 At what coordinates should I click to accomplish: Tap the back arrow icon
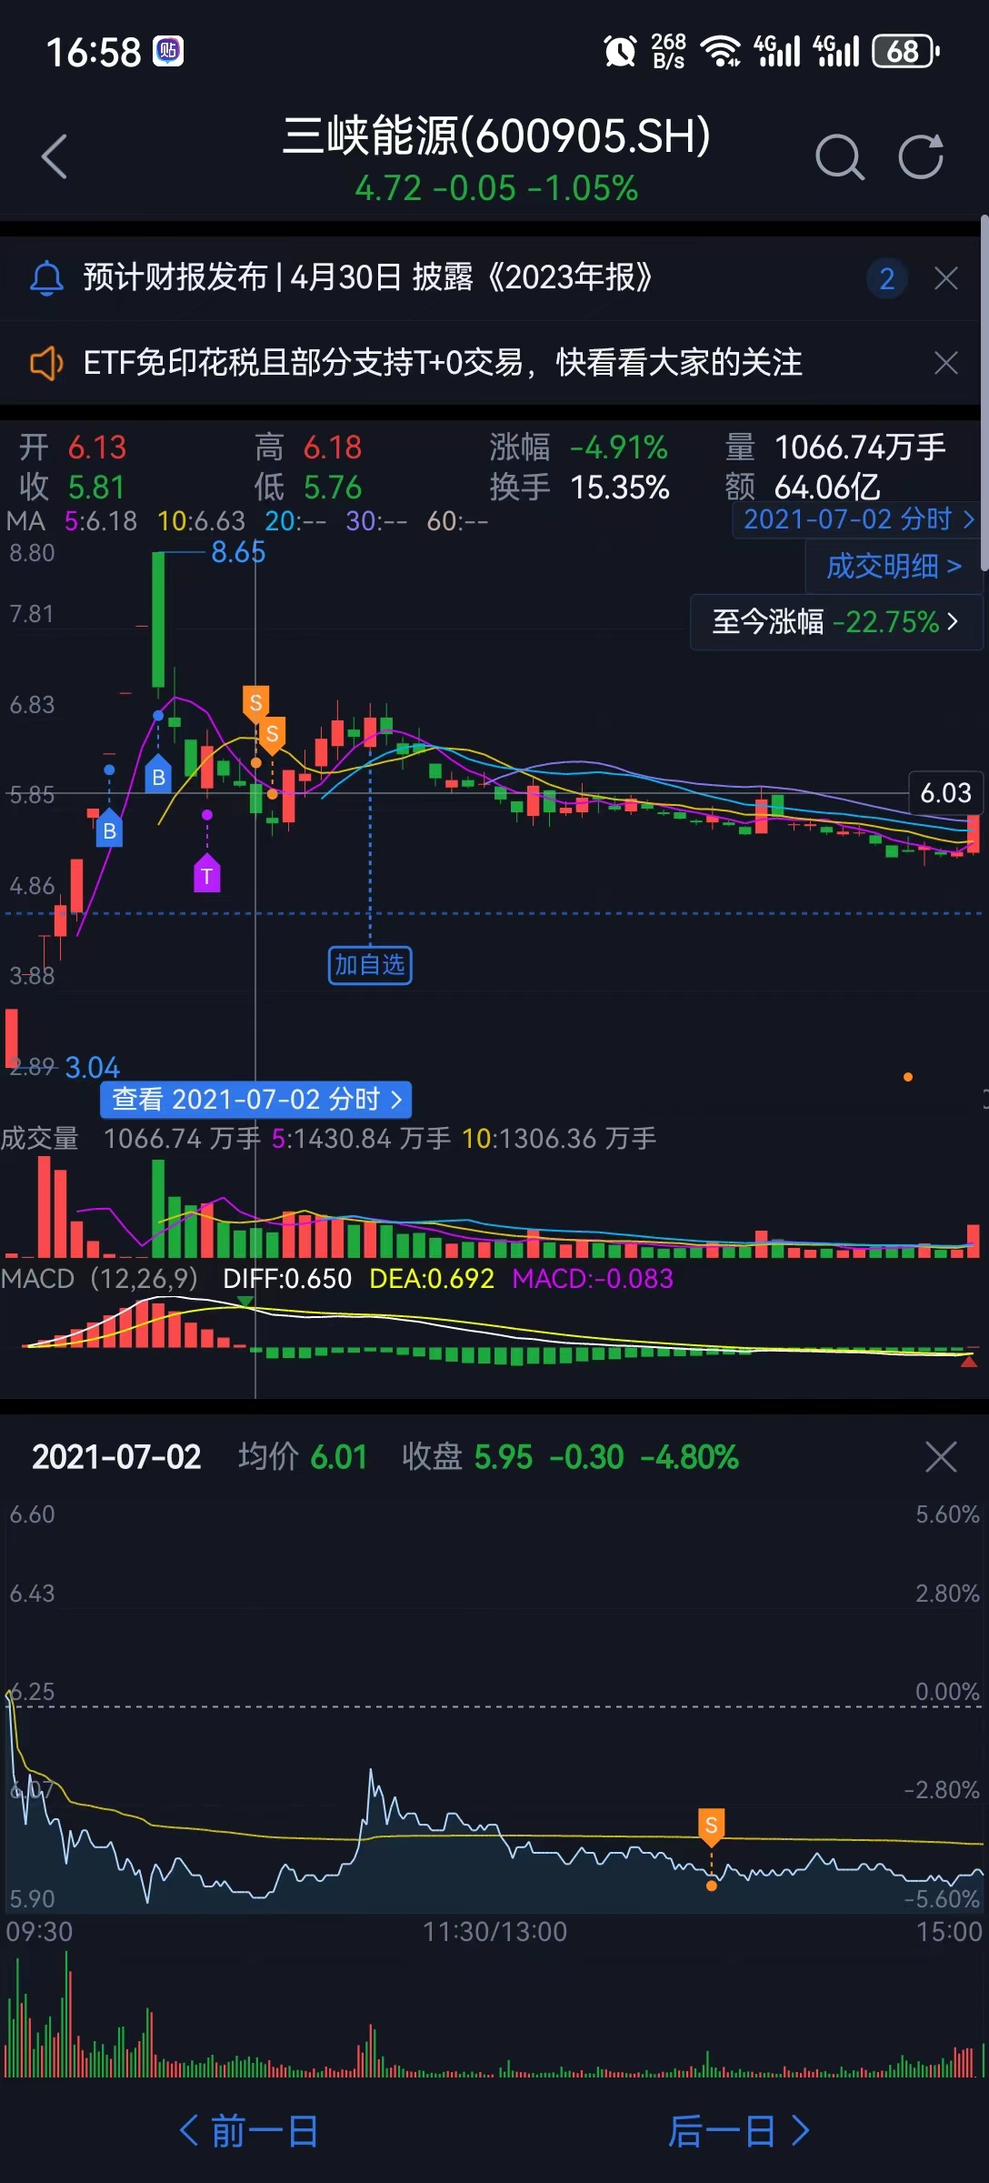tap(55, 156)
